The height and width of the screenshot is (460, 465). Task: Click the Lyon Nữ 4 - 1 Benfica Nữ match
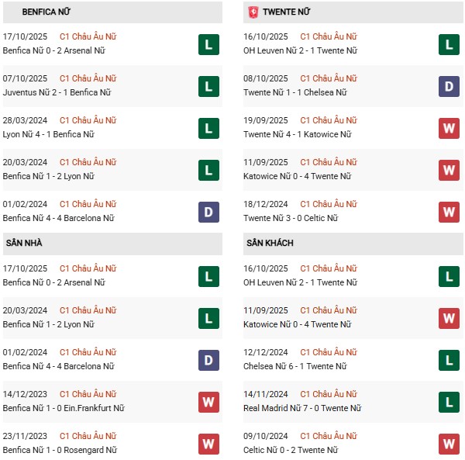[53, 134]
